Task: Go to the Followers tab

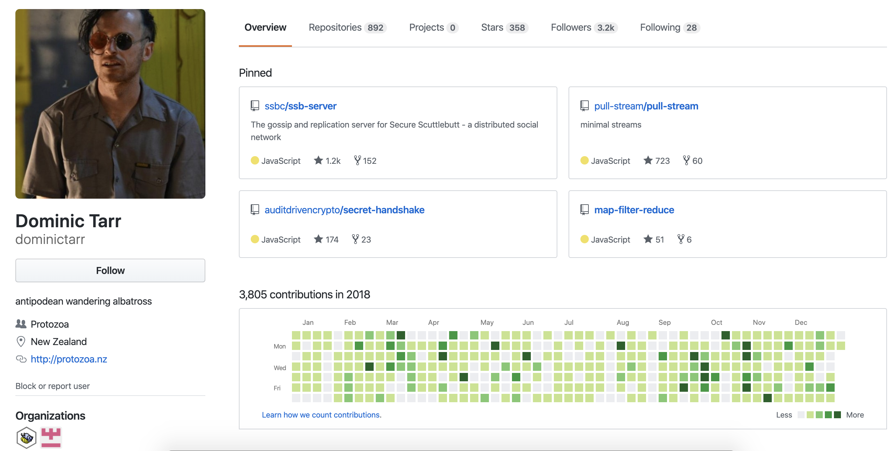Action: (x=584, y=28)
